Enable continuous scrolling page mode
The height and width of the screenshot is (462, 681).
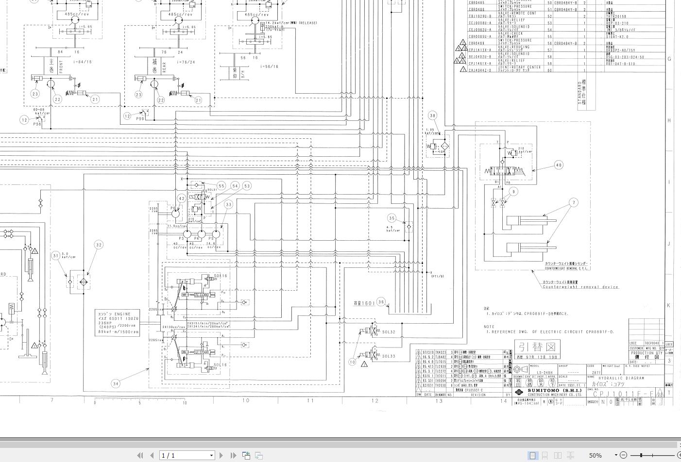pos(545,455)
